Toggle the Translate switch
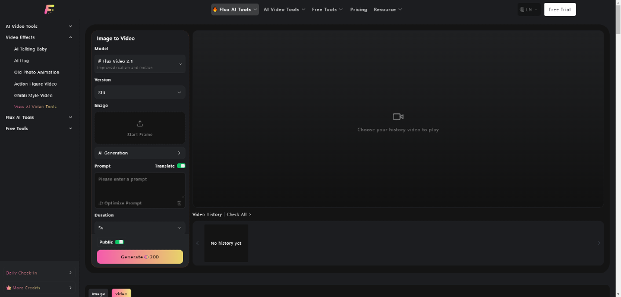Viewport: 621px width, 297px height. click(181, 166)
